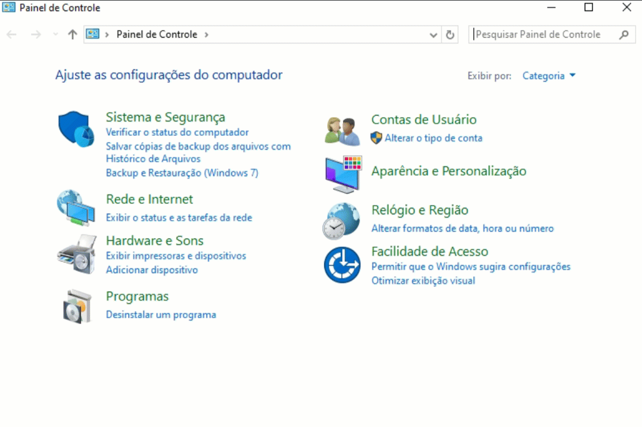
Task: Open the Facilidade de Acesso heading
Action: (x=430, y=251)
